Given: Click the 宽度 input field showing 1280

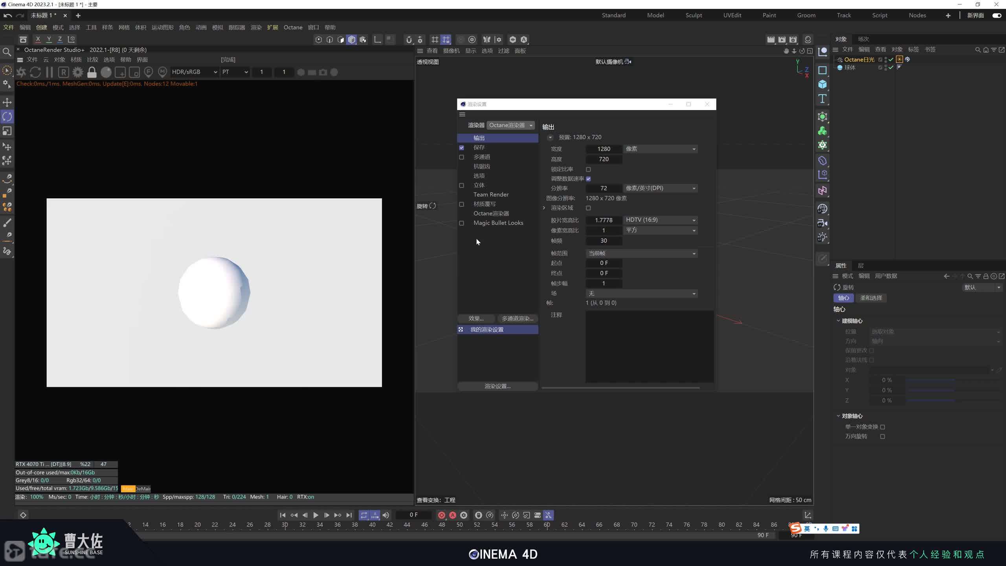Looking at the screenshot, I should [604, 149].
